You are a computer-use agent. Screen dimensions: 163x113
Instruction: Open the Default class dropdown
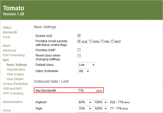pos(87,65)
